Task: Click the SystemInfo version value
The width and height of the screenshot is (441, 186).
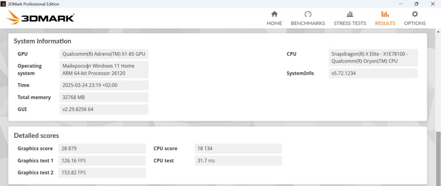Action: 373,73
